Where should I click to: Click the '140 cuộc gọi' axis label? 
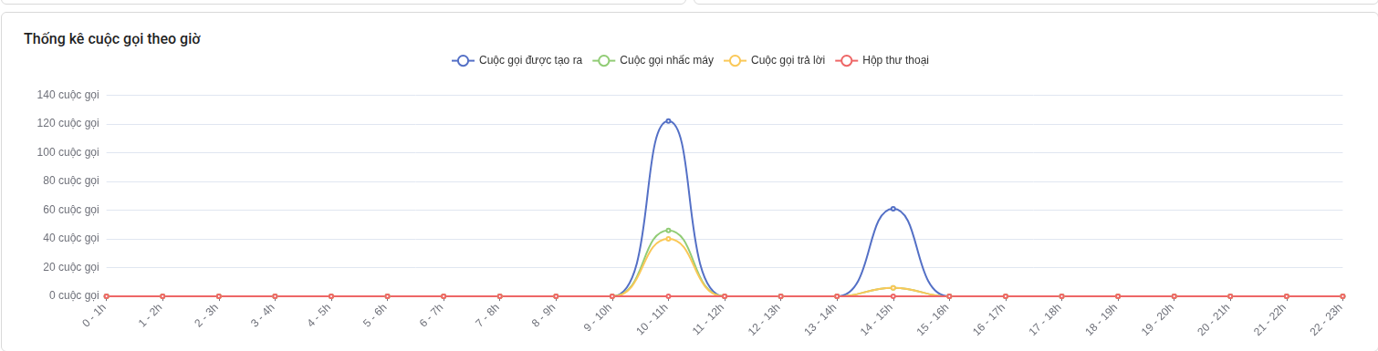pyautogui.click(x=68, y=95)
